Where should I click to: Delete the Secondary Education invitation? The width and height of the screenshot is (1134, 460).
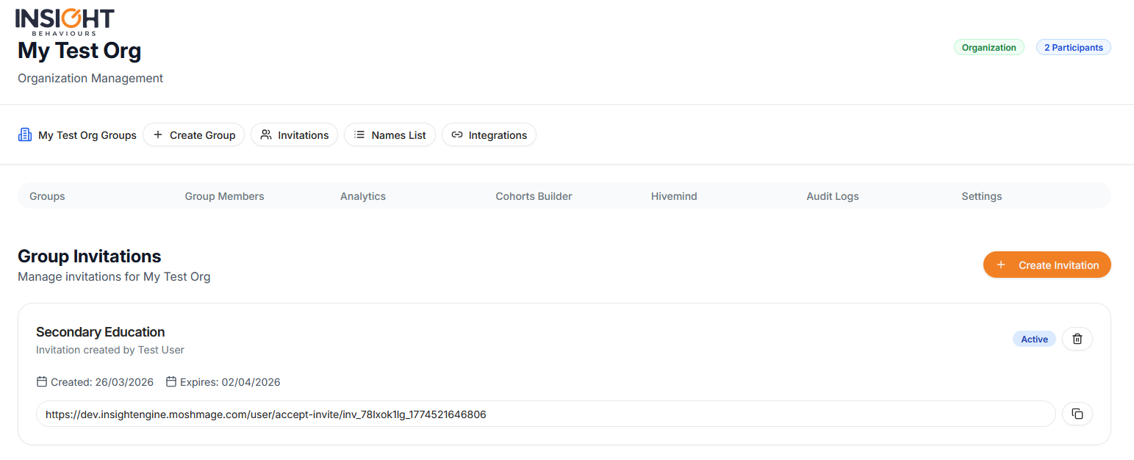(1077, 339)
